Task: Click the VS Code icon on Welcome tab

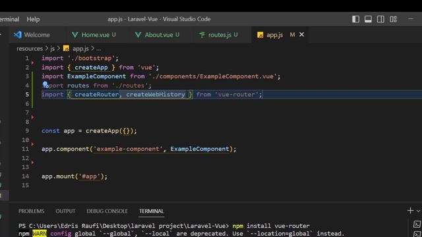Action: (18, 35)
